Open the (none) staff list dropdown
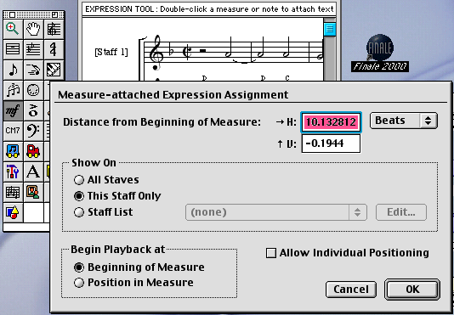 coord(276,212)
